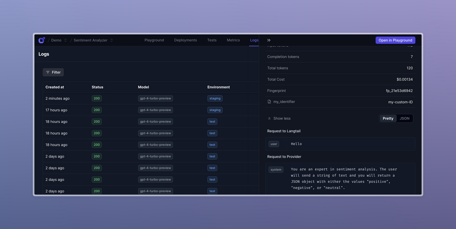Collapse the details panel with the double-chevron icon
The image size is (456, 229).
coord(269,40)
